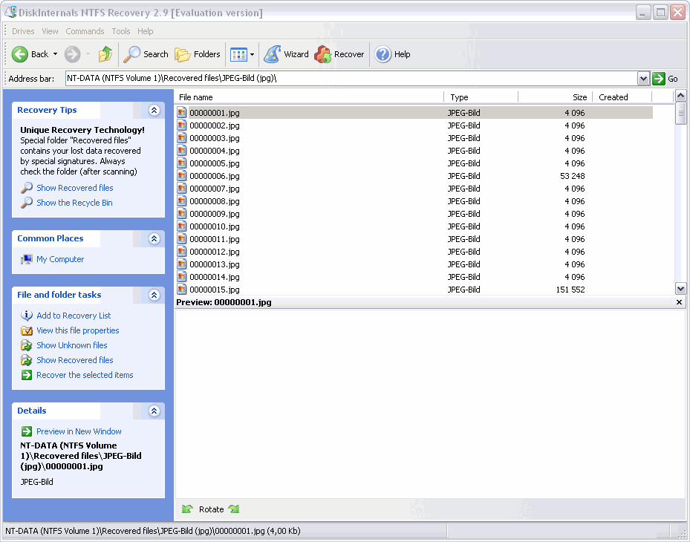690x542 pixels.
Task: Click the green Back arrow icon
Action: coord(20,54)
